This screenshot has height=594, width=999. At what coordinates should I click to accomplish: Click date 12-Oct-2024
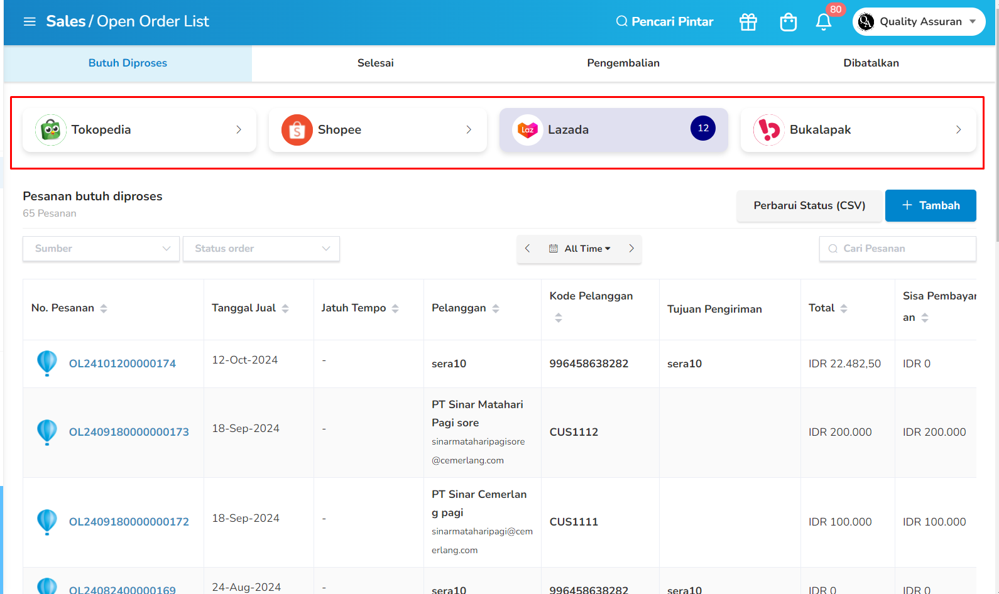(245, 360)
